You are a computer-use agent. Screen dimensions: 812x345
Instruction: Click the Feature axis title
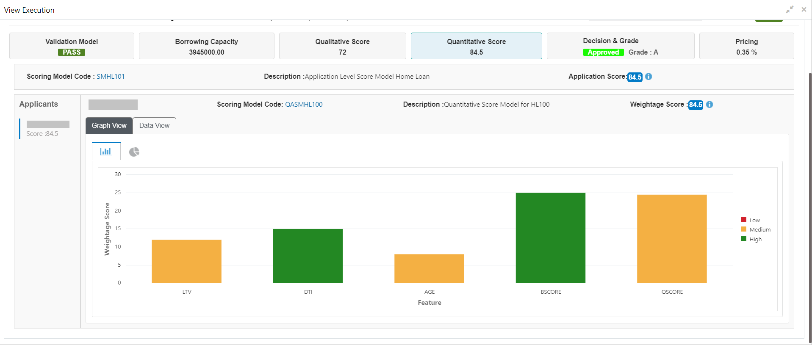tap(430, 303)
